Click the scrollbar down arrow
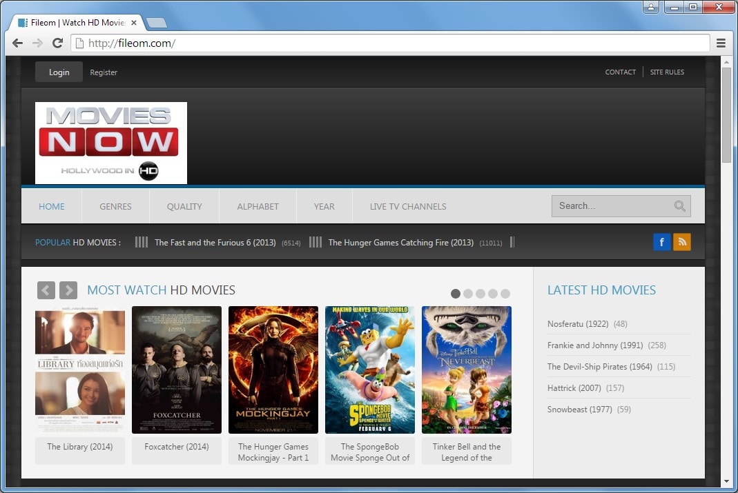The height and width of the screenshot is (493, 738). coord(726,482)
